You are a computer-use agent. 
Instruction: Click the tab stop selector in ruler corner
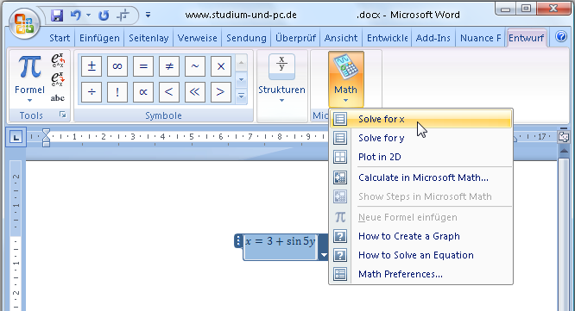[x=16, y=138]
